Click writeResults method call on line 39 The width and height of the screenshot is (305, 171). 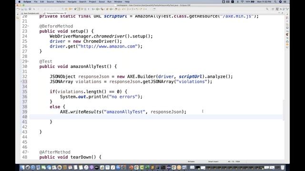(86, 112)
